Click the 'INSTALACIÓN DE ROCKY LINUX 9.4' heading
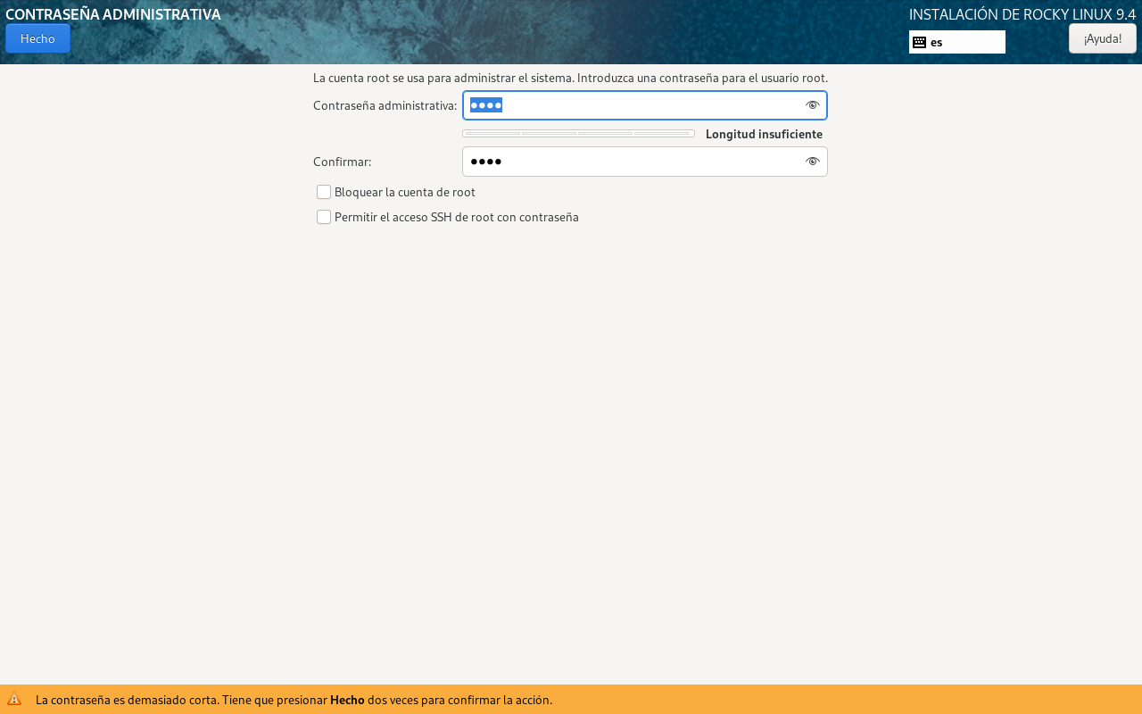Image resolution: width=1142 pixels, height=714 pixels. click(1022, 14)
